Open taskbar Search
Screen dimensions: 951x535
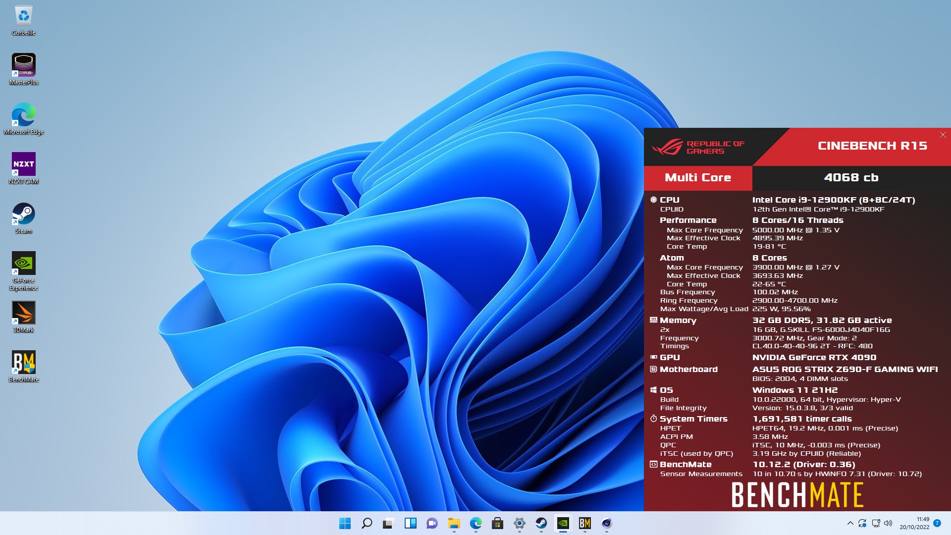tap(367, 523)
